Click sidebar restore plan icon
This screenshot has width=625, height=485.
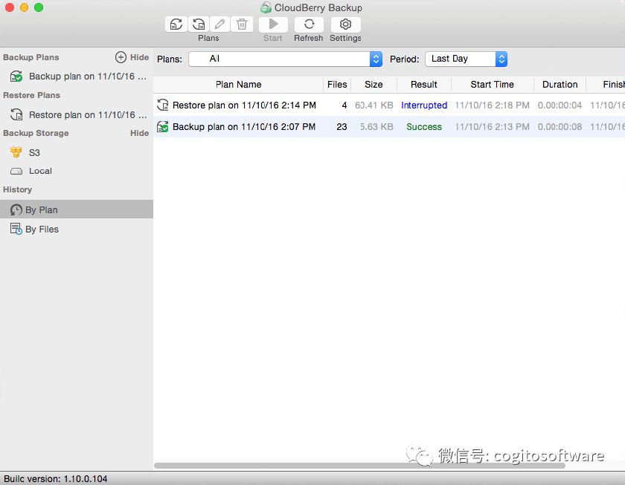click(x=16, y=114)
